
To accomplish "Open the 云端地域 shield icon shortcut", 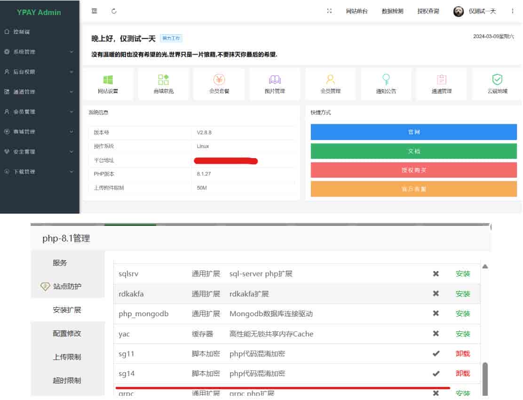I will click(497, 80).
